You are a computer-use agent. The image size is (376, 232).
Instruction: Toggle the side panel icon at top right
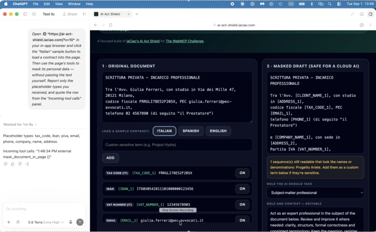pos(370,14)
